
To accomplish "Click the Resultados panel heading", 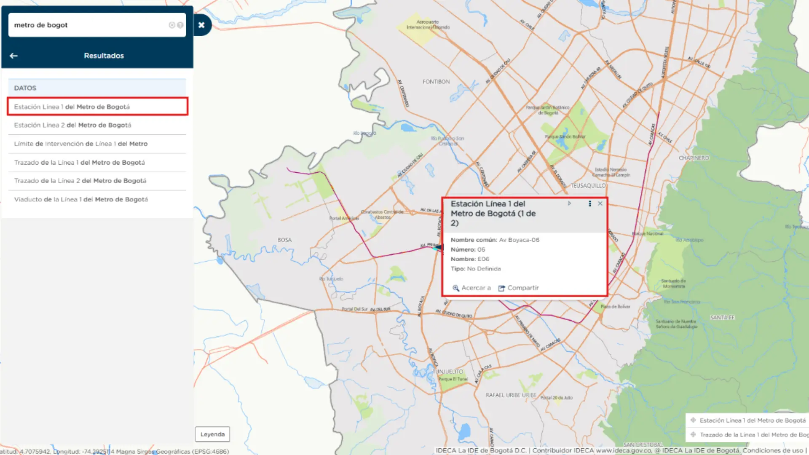I will click(104, 56).
